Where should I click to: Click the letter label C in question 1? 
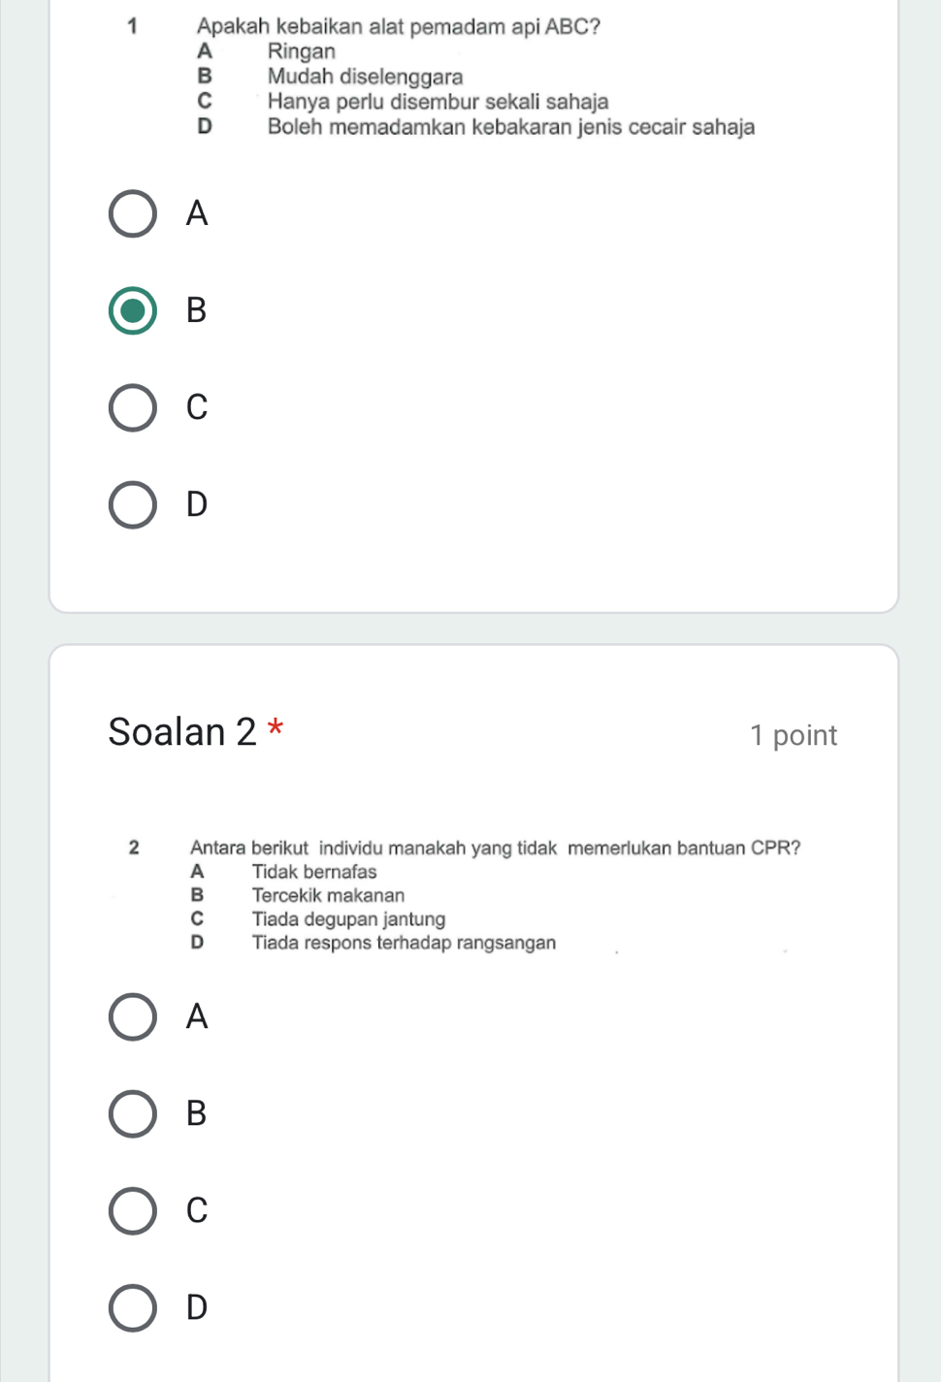tap(197, 407)
